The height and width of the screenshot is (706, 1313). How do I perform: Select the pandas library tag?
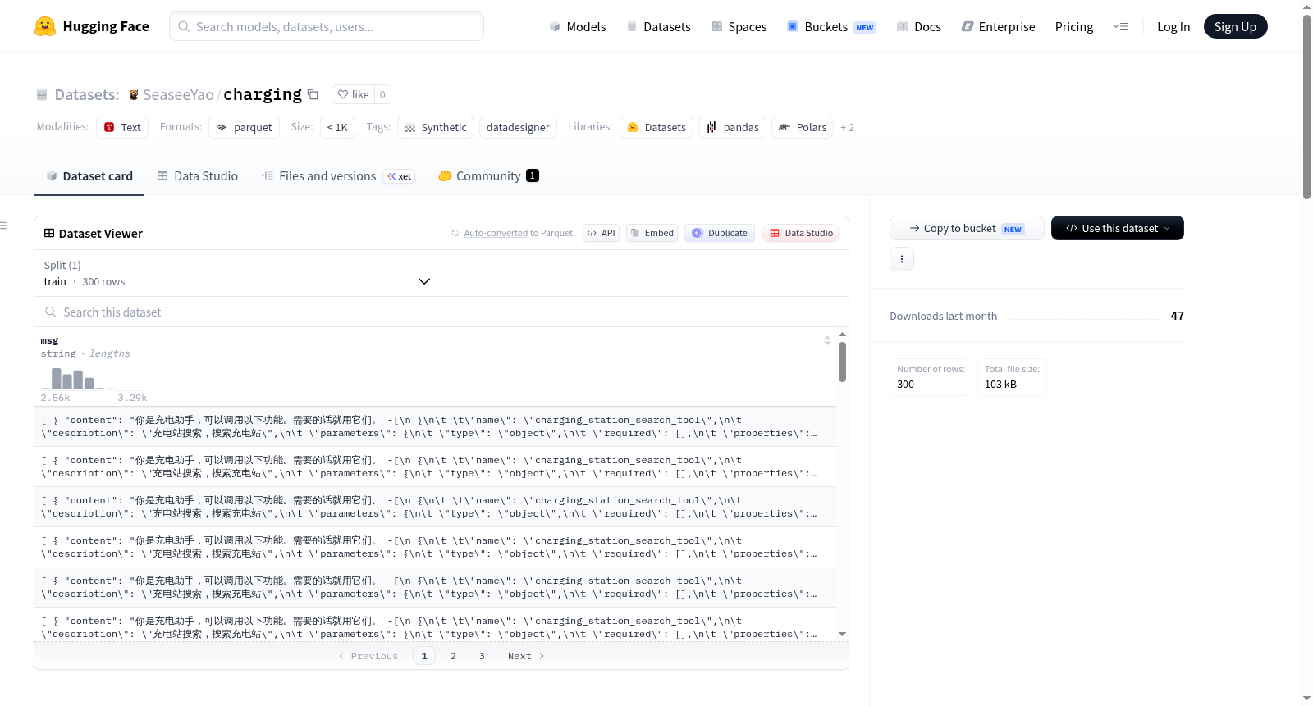point(732,127)
